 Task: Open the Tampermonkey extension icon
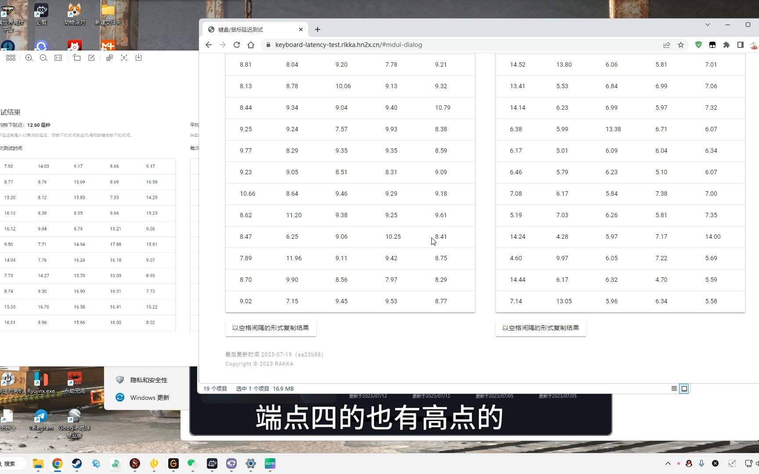coord(712,45)
